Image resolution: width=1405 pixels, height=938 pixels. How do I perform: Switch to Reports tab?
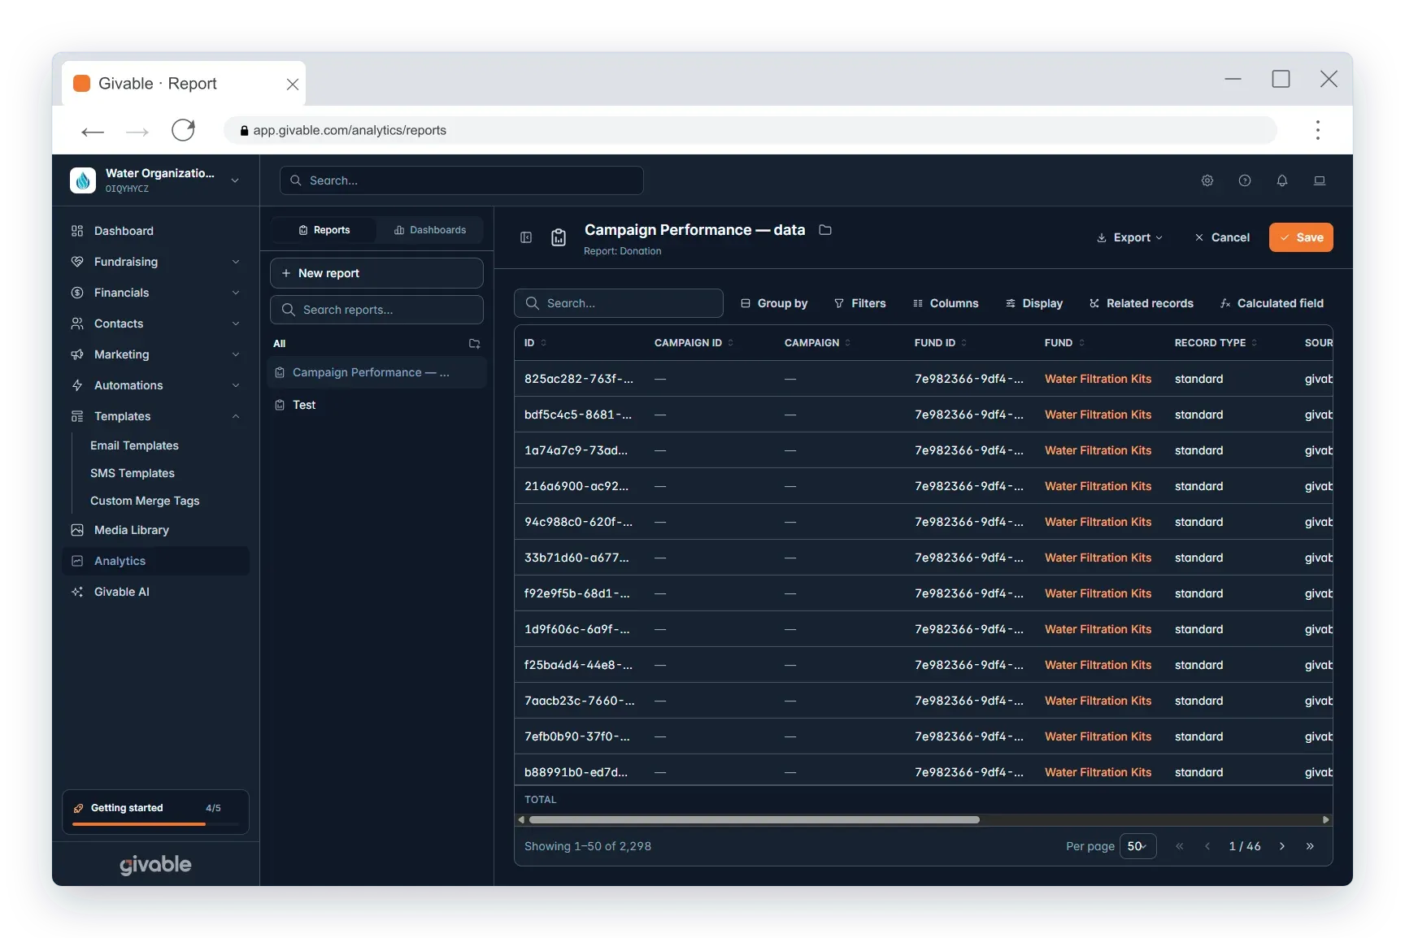(x=324, y=230)
